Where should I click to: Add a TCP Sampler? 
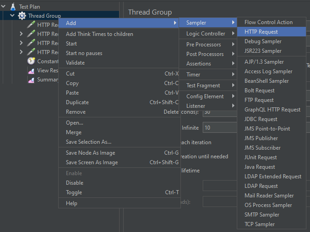pyautogui.click(x=272, y=224)
